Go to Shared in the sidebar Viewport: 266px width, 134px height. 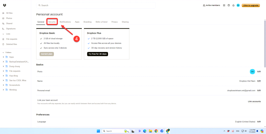point(9,23)
